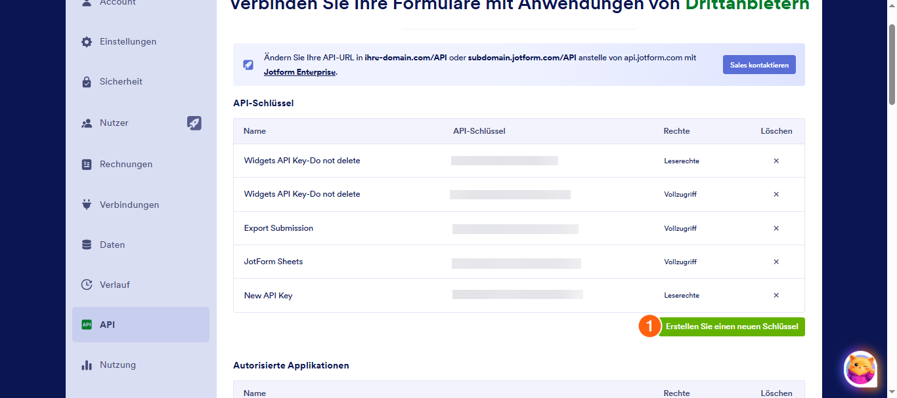Viewport: 897px width, 398px height.
Task: Click the Verlauf history clock icon
Action: pyautogui.click(x=87, y=285)
